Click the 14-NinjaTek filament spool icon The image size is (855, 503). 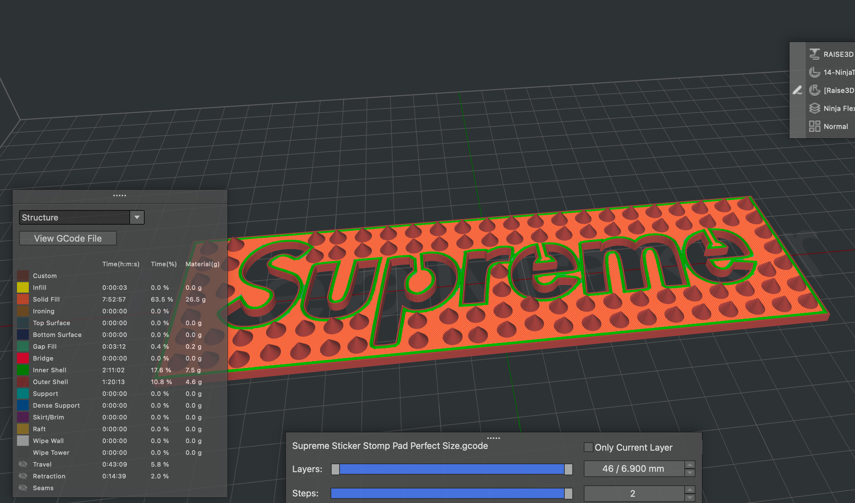(814, 72)
